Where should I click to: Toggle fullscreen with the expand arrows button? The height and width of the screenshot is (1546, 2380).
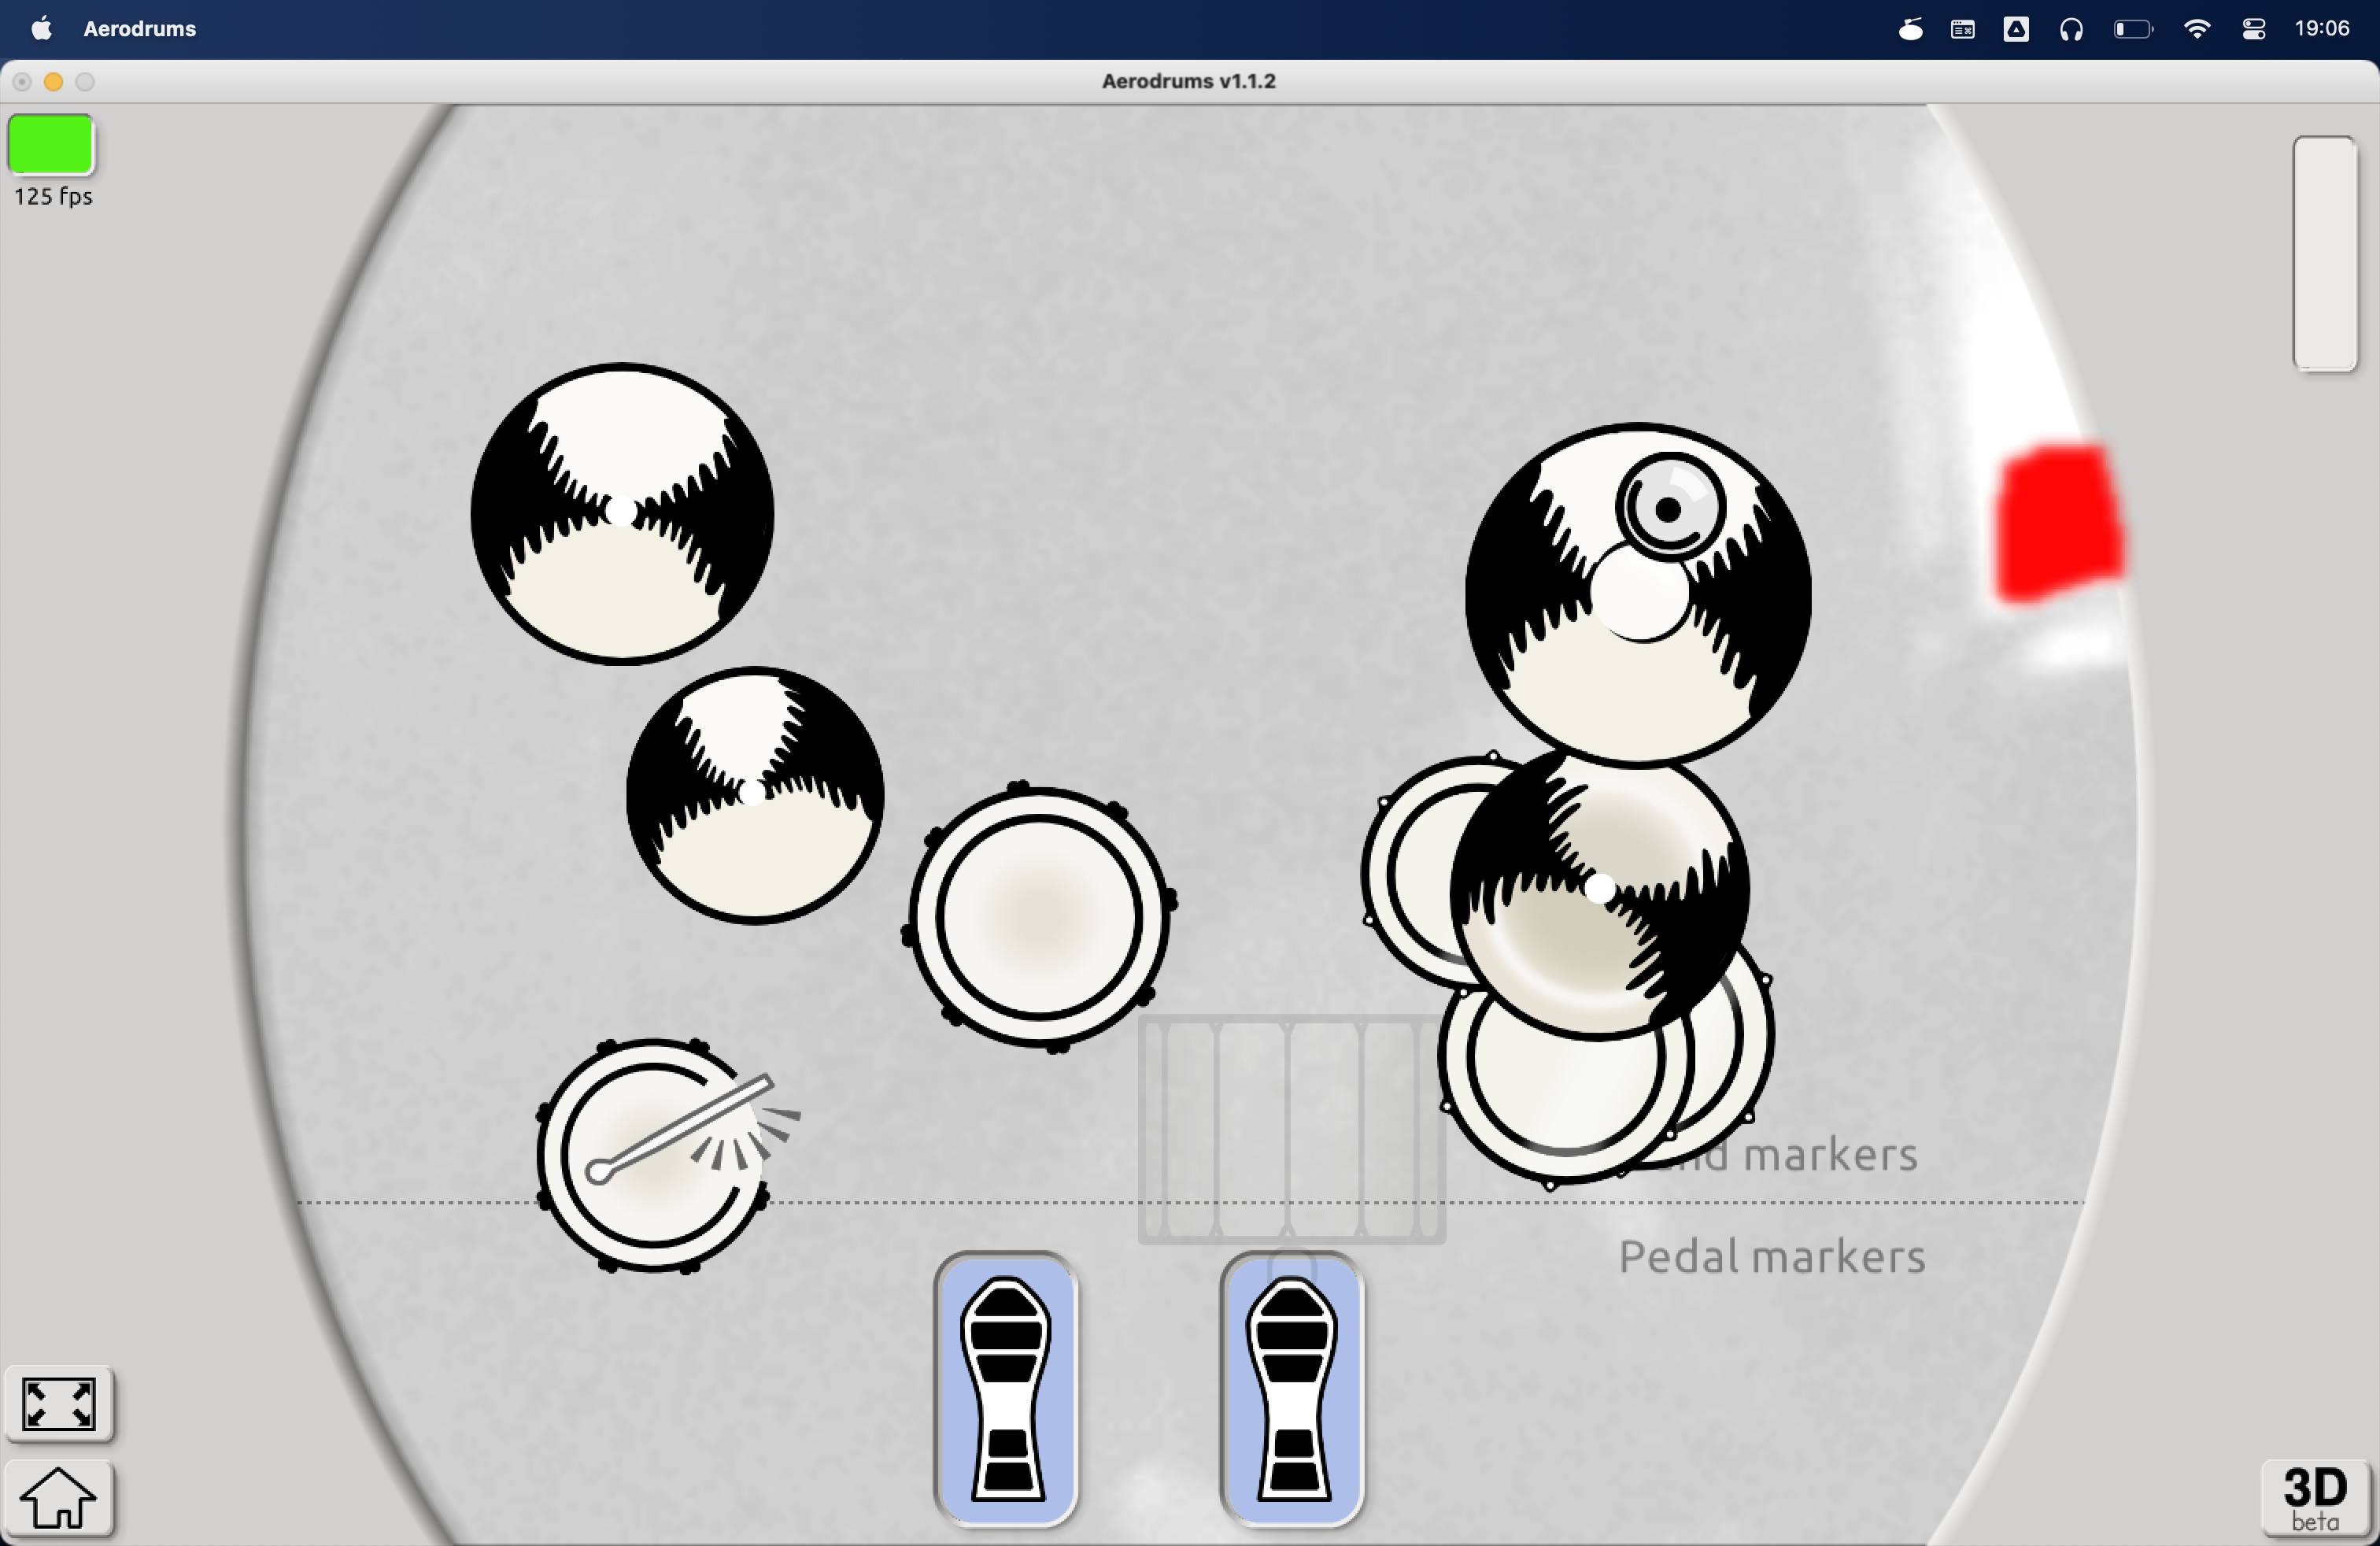[59, 1404]
